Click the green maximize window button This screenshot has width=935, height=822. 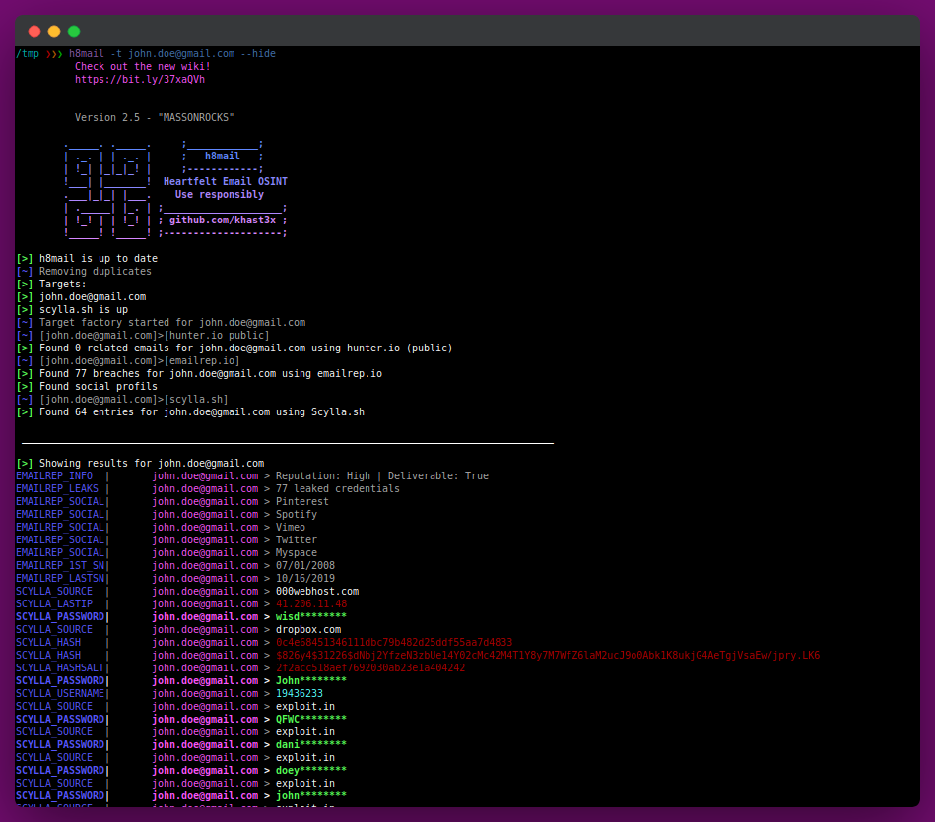click(74, 32)
